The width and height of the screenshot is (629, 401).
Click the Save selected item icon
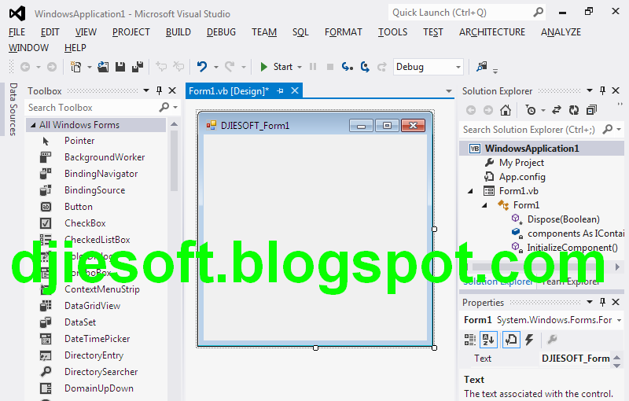(x=120, y=67)
